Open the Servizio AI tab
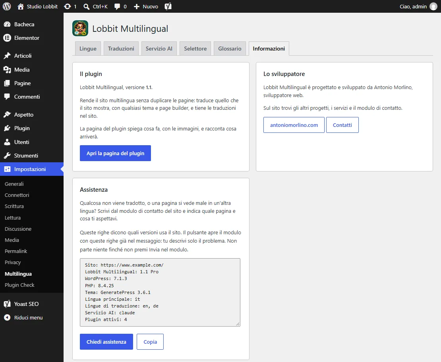The width and height of the screenshot is (441, 362). tap(159, 49)
